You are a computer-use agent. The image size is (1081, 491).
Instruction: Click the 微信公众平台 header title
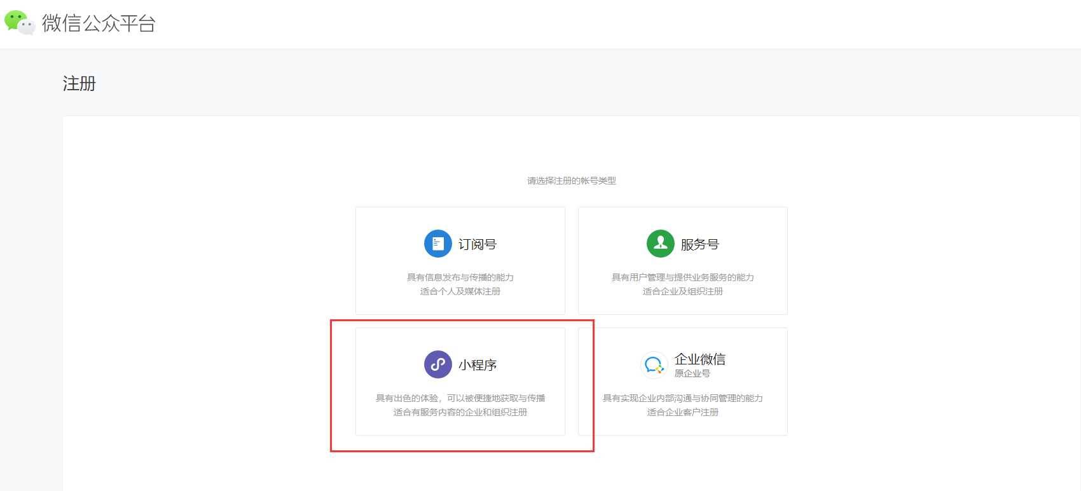(x=99, y=24)
